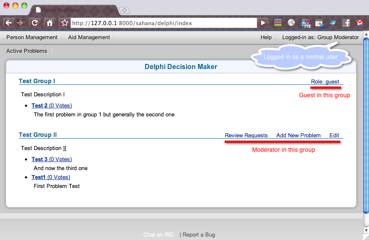Open the Test 2 problem link
Screen dimensions: 369x240
click(40, 106)
